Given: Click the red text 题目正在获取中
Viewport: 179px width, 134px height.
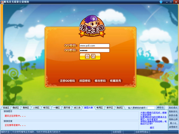Looking at the screenshot, I should pyautogui.click(x=15, y=116).
